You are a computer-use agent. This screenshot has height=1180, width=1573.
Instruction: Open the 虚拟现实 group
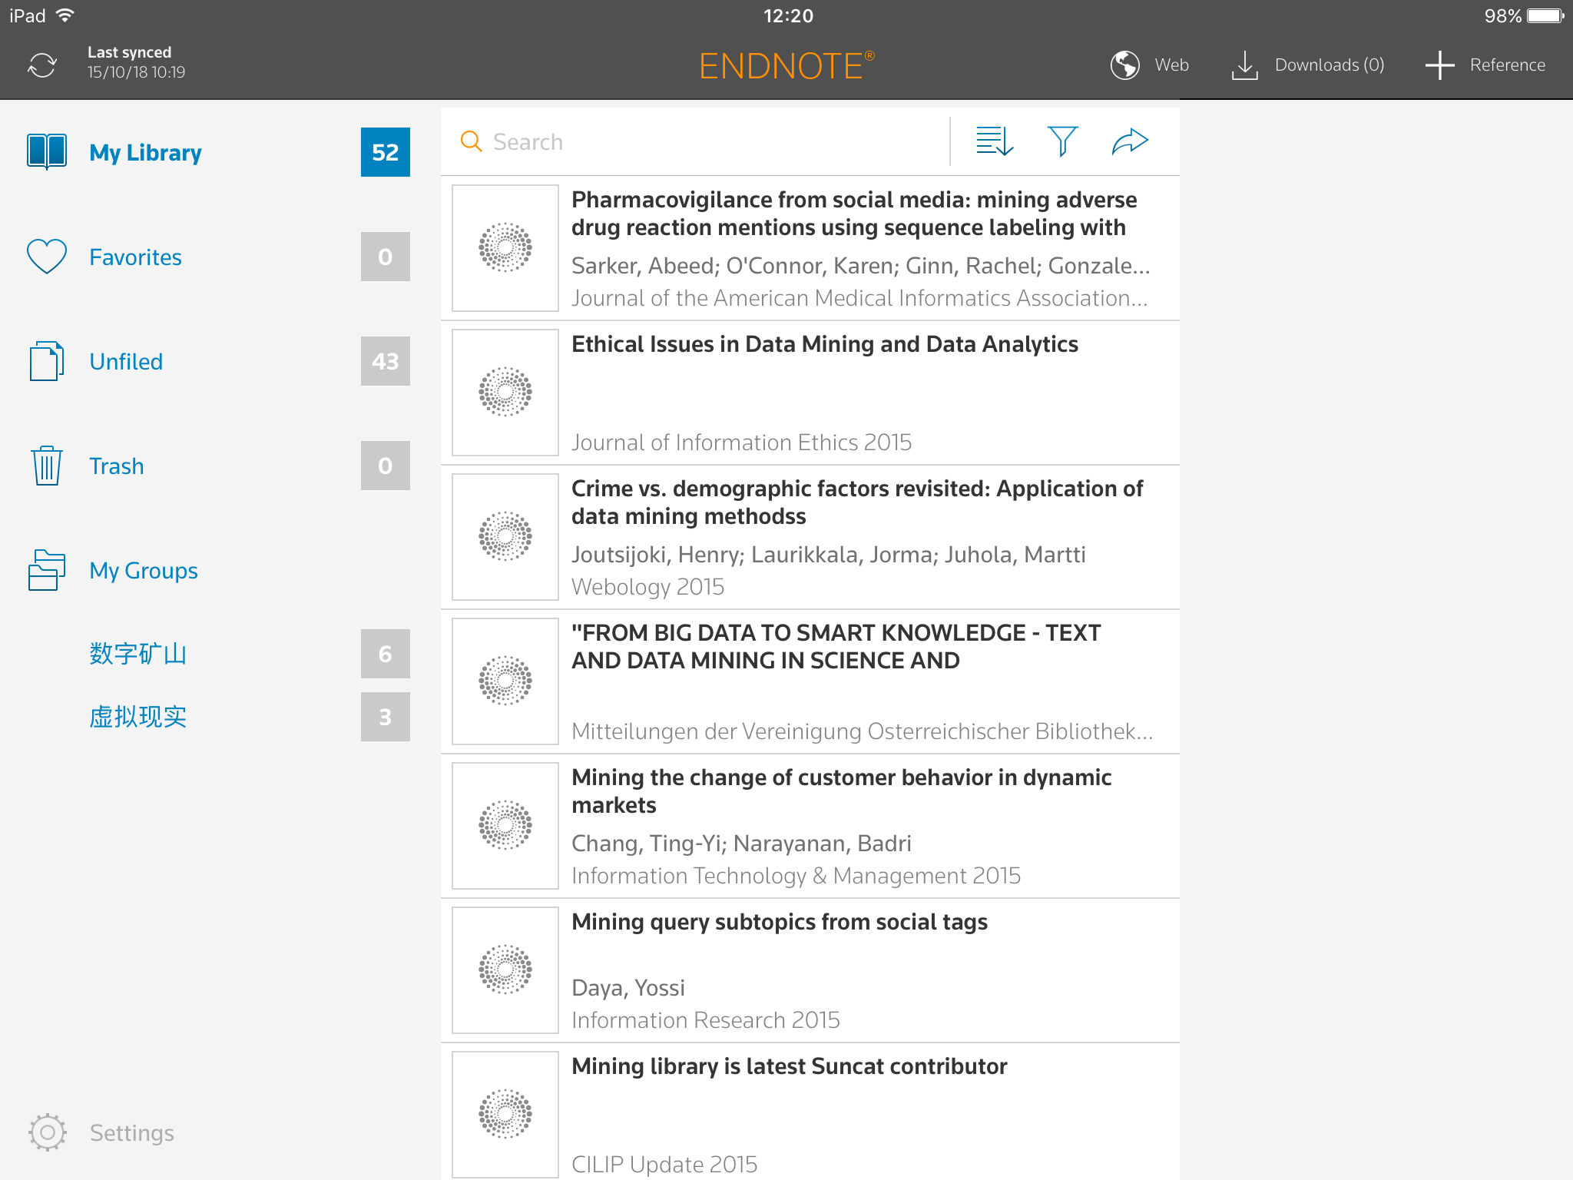(x=138, y=717)
